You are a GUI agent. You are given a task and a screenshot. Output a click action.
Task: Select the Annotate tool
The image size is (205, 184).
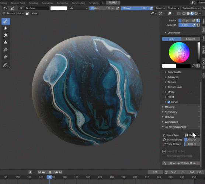click(x=6, y=65)
